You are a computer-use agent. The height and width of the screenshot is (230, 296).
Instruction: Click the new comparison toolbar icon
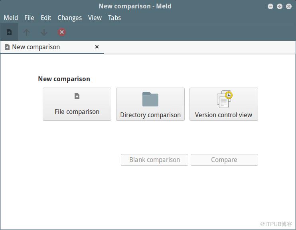(9, 32)
